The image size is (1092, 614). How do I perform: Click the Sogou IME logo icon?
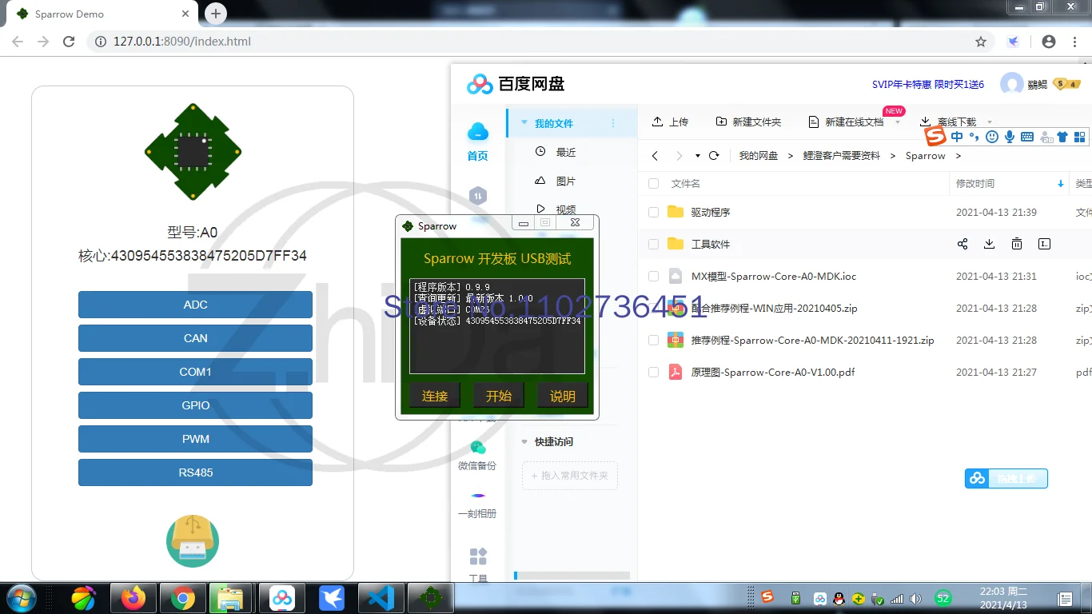935,137
